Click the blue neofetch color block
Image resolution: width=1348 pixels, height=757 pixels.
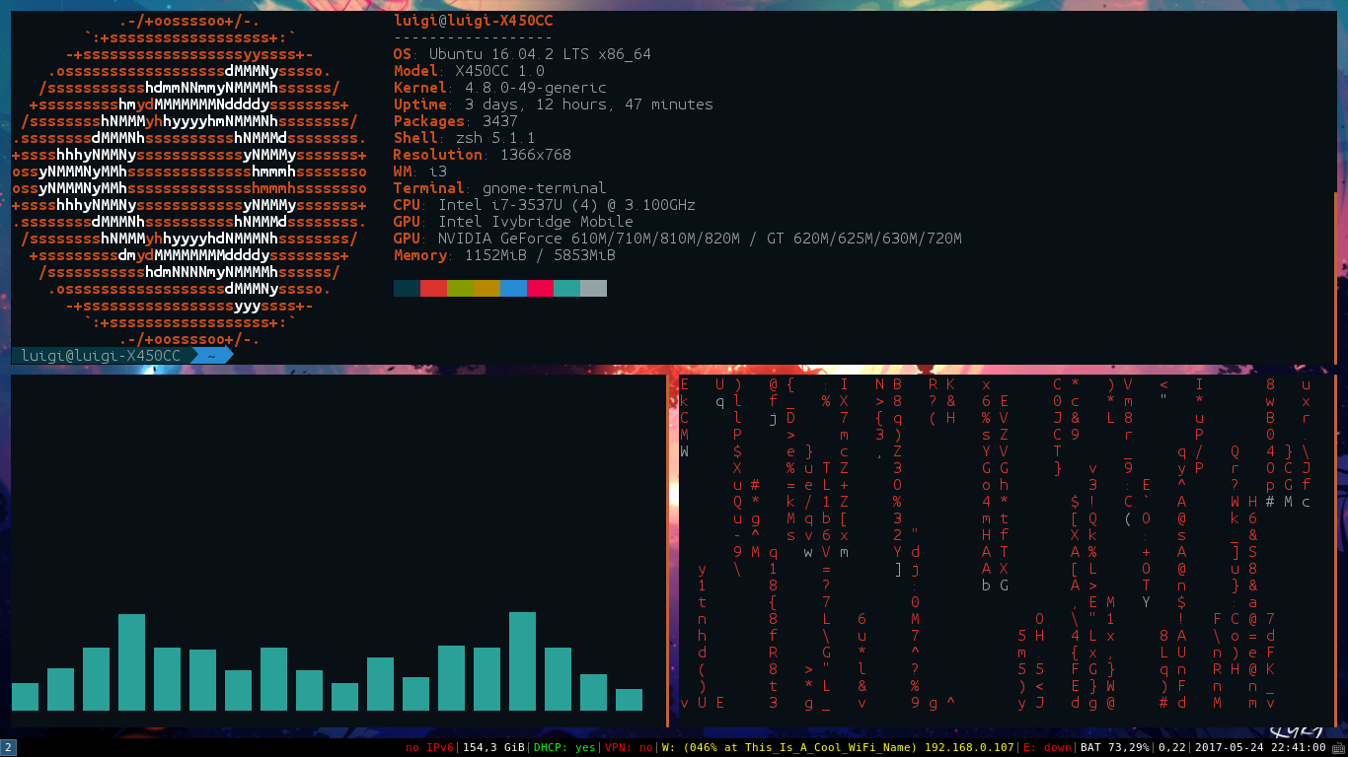click(513, 288)
